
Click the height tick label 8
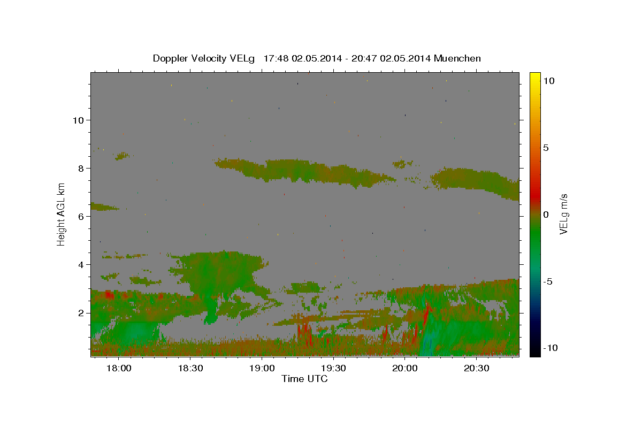pyautogui.click(x=81, y=168)
